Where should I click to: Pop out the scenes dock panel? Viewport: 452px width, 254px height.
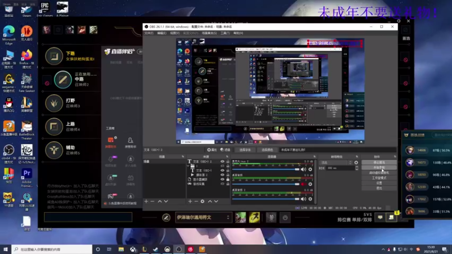click(182, 157)
